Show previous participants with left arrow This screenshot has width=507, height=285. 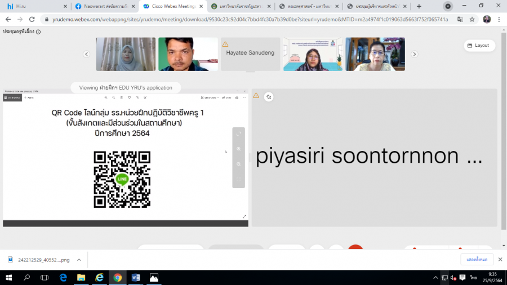click(x=87, y=54)
